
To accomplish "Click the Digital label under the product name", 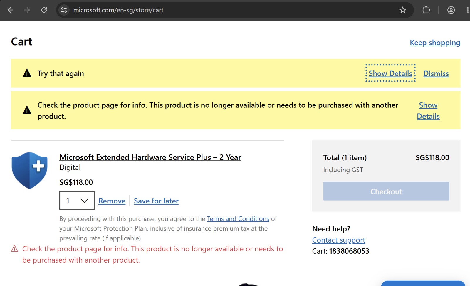I will tap(70, 167).
